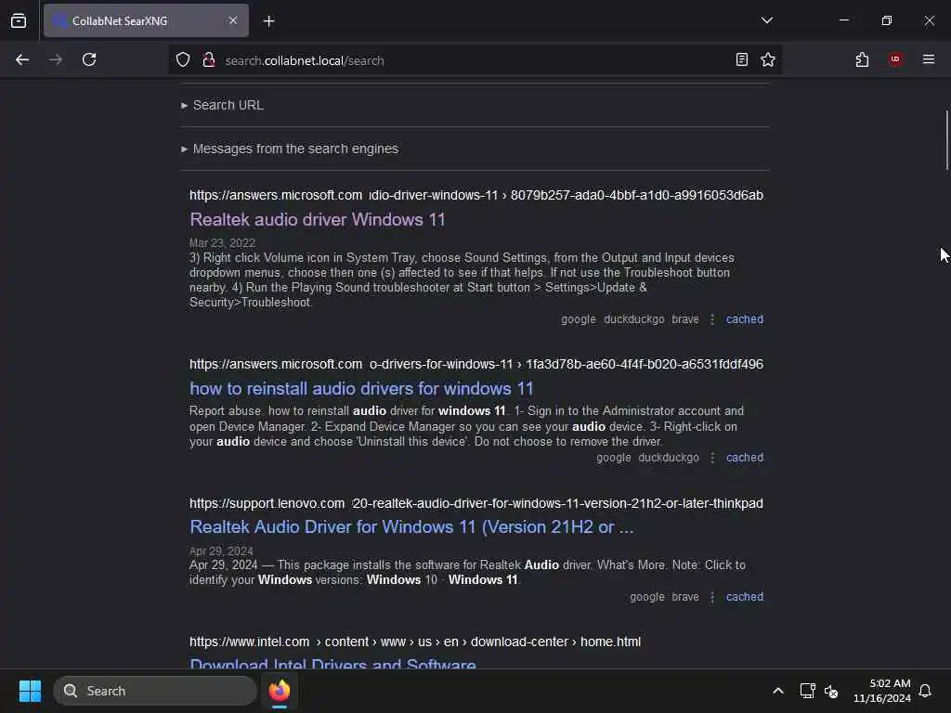Click the answers.microsoft.com URL of first result
Viewport: 951px width, 713px height.
(x=476, y=195)
